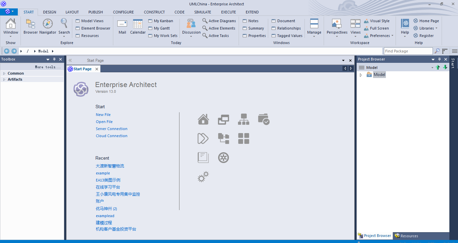Open Mail in Today group
The image size is (458, 243).
click(x=122, y=27)
